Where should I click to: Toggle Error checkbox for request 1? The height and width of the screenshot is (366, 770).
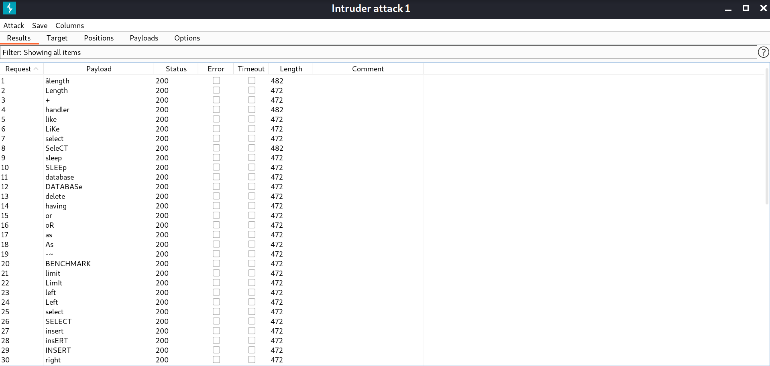pos(216,81)
